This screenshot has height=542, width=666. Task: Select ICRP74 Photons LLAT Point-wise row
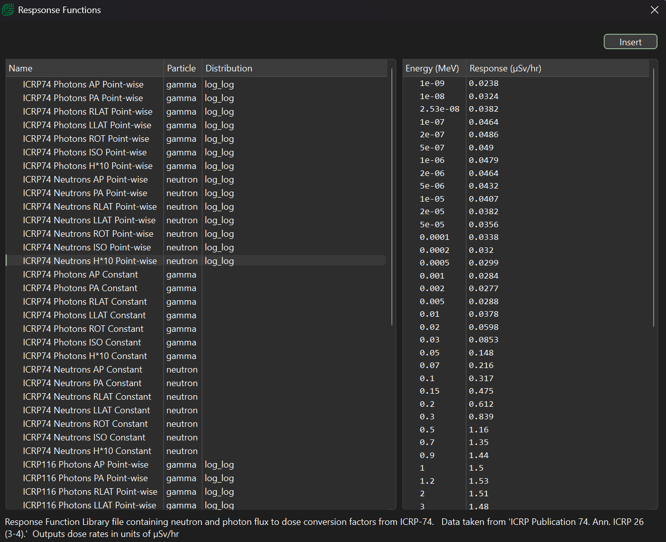(196, 125)
